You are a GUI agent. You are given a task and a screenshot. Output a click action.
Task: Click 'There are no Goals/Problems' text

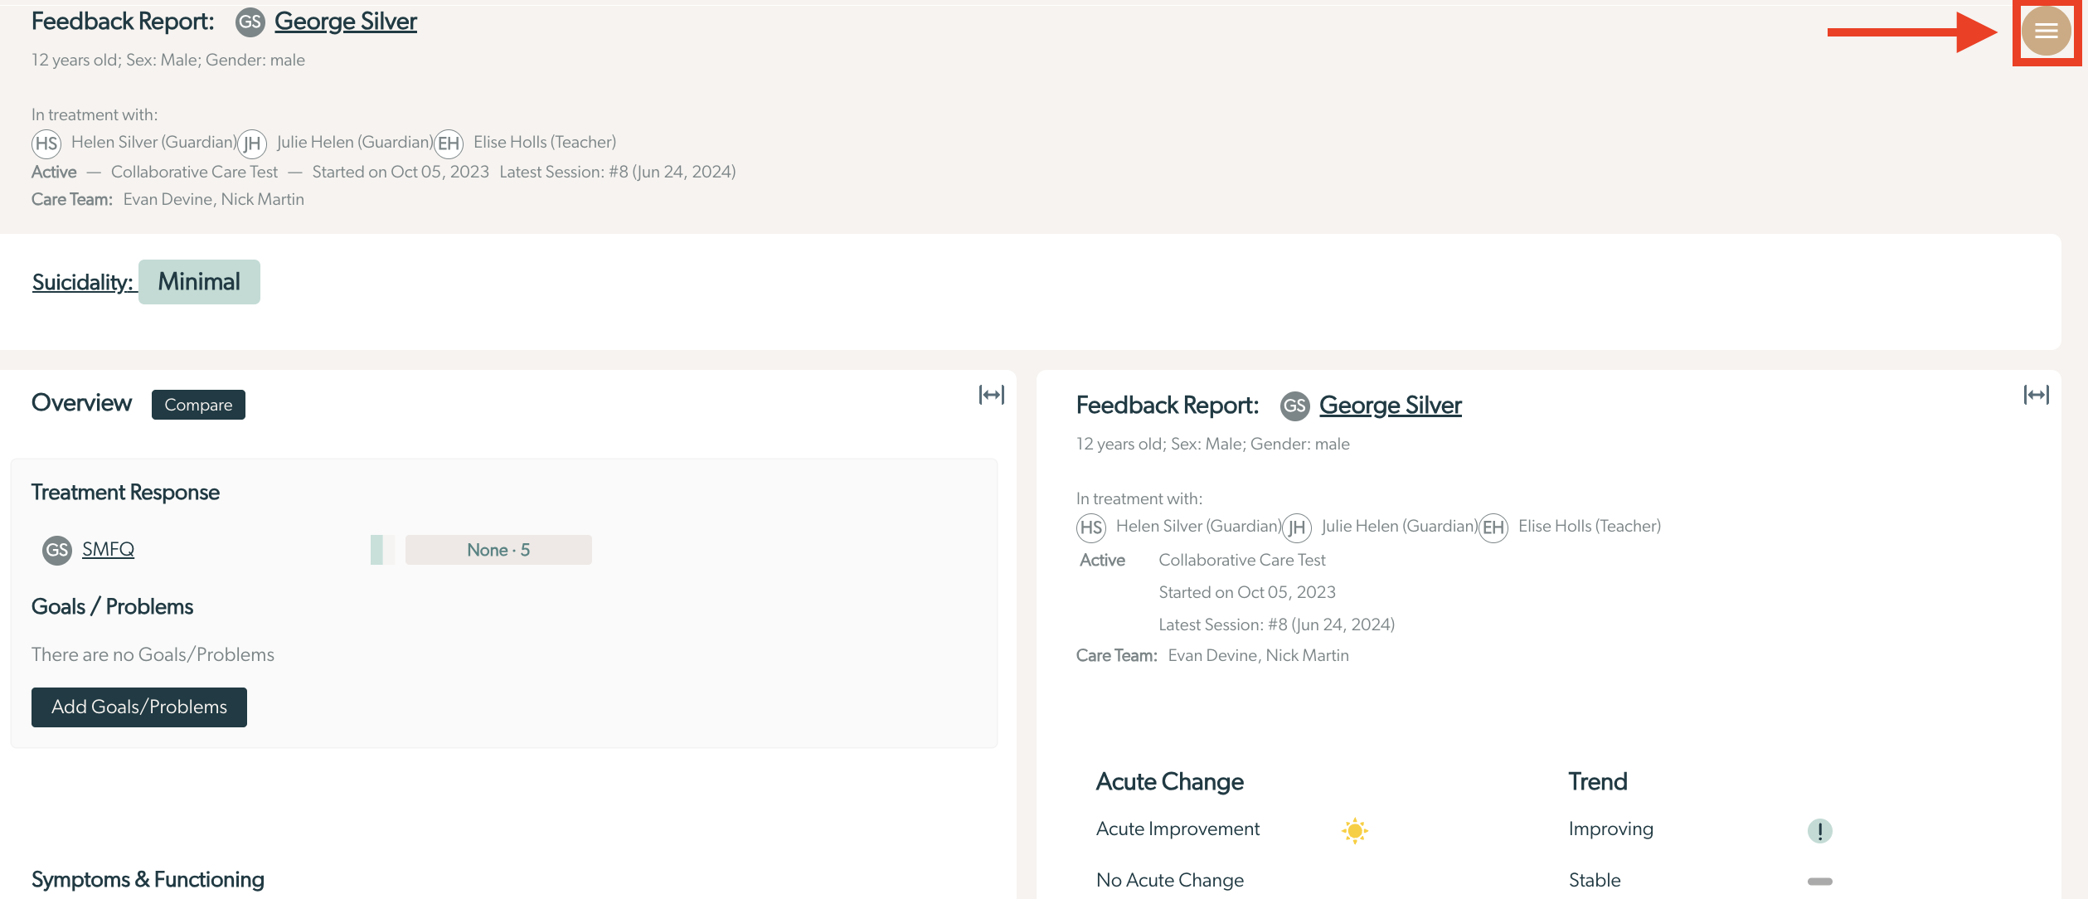point(153,655)
